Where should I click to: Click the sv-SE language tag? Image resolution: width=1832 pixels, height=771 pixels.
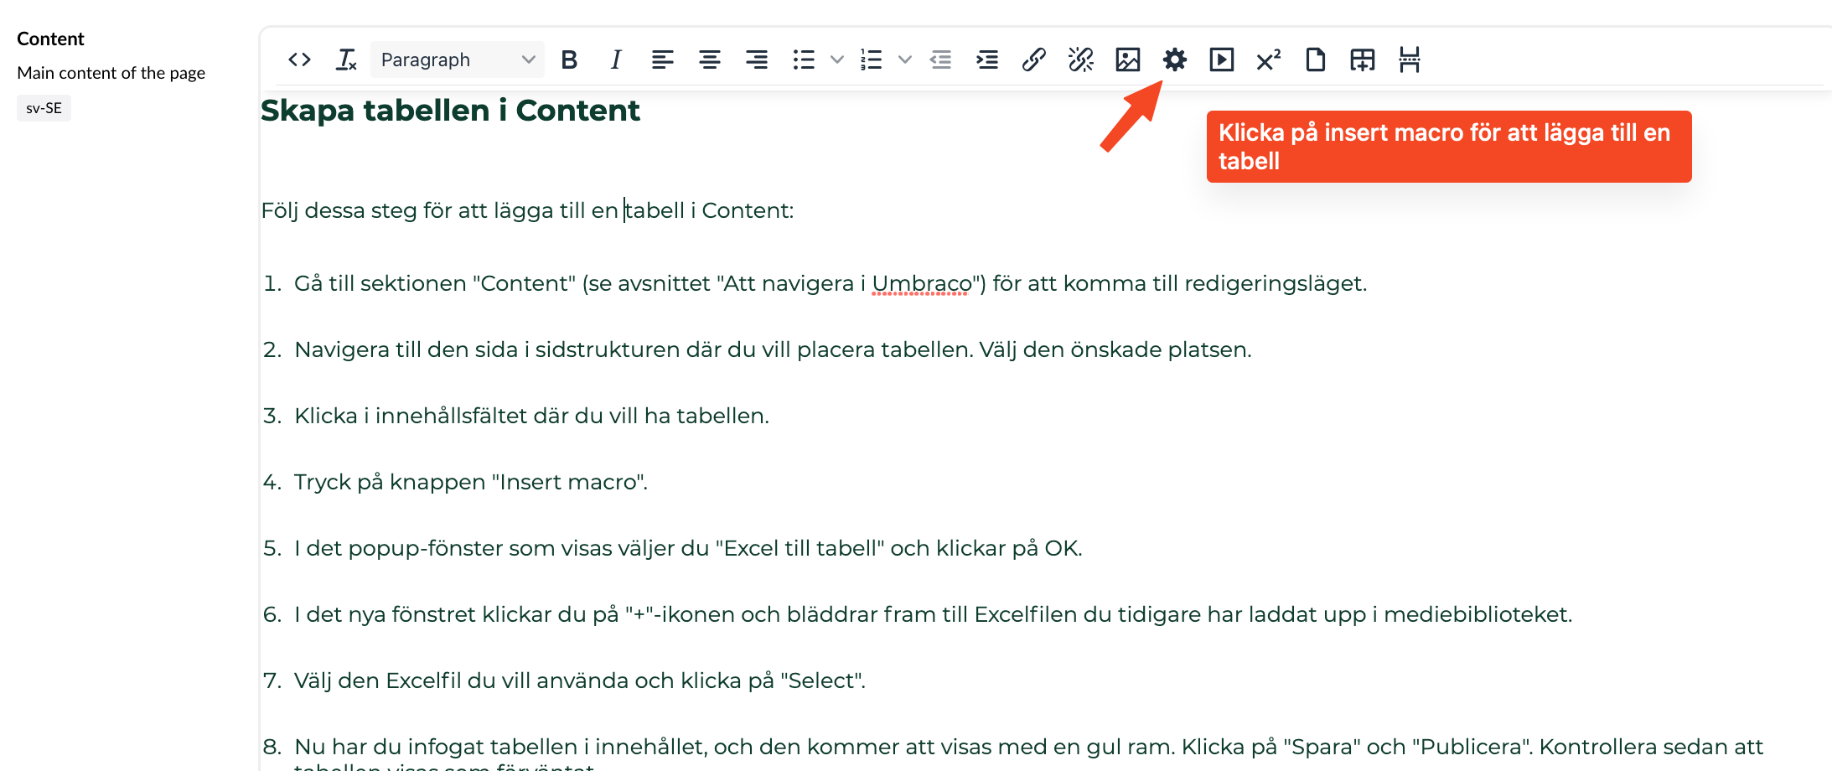tap(44, 108)
